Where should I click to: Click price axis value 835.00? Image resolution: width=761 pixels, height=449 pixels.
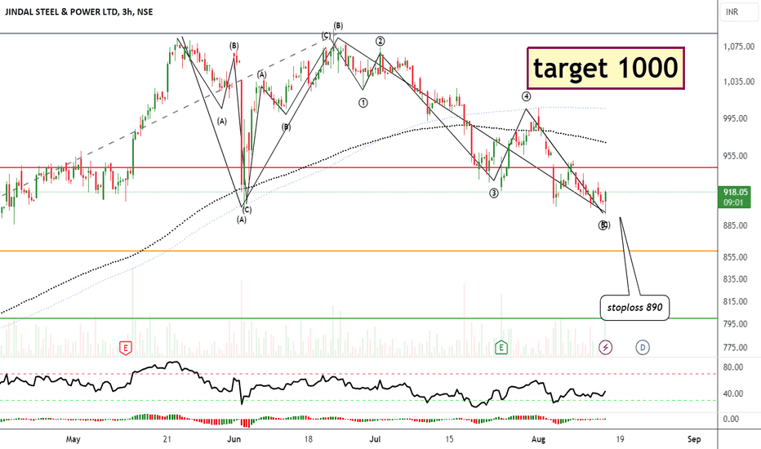tap(735, 279)
